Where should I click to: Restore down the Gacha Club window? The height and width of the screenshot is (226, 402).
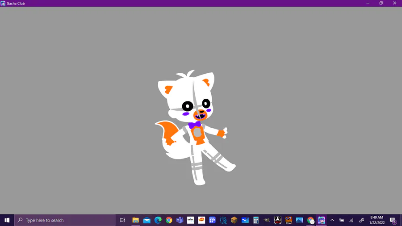pyautogui.click(x=381, y=3)
